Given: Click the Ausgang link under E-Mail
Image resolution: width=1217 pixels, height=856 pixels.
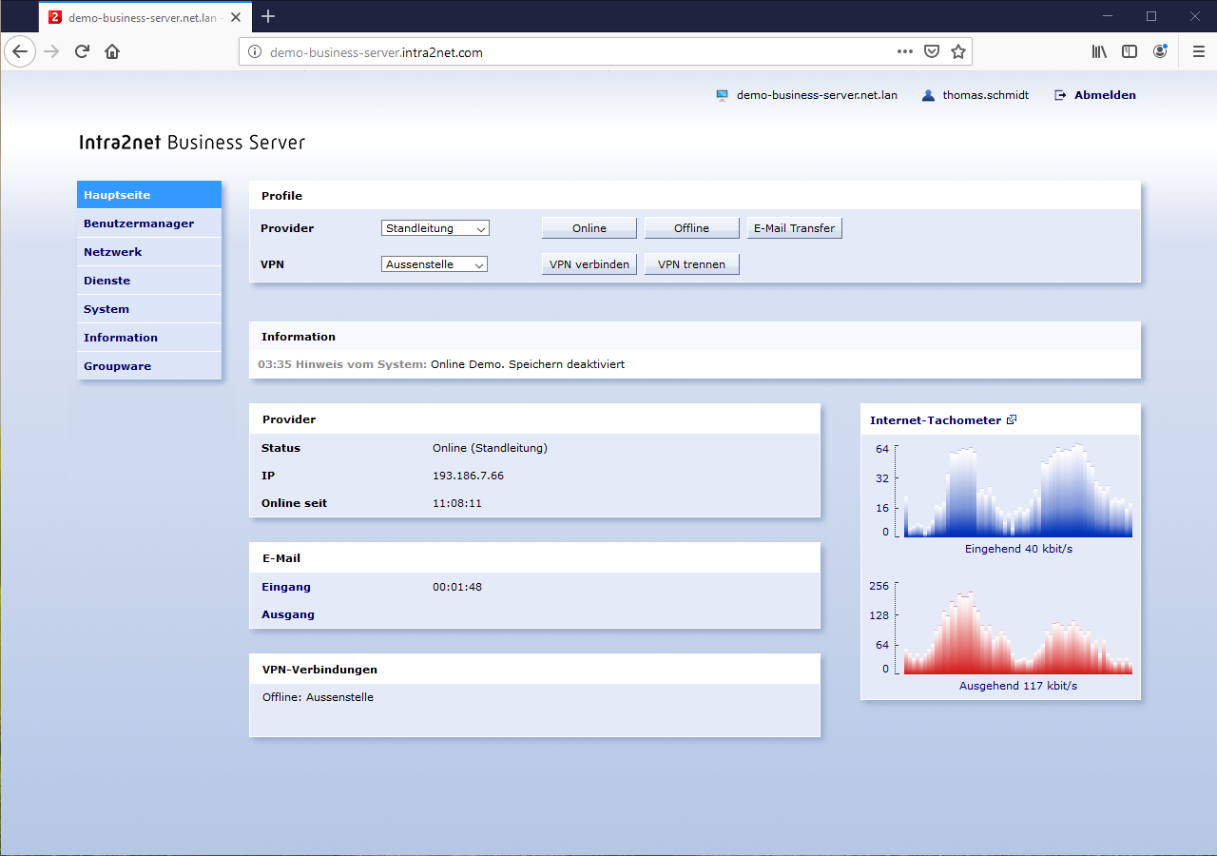Looking at the screenshot, I should [288, 614].
